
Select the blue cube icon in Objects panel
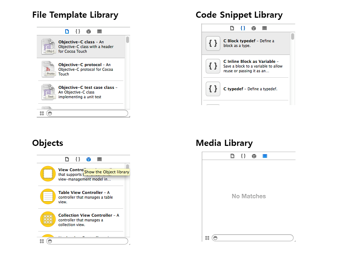(89, 159)
